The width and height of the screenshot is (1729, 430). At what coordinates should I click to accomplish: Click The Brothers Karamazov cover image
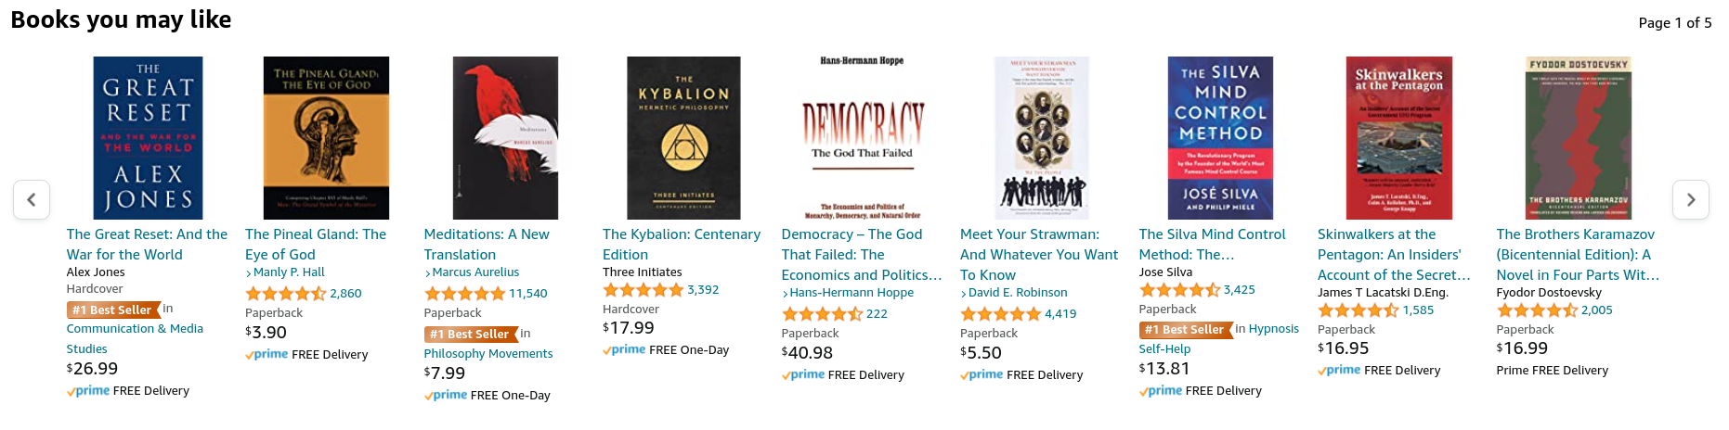(x=1578, y=138)
